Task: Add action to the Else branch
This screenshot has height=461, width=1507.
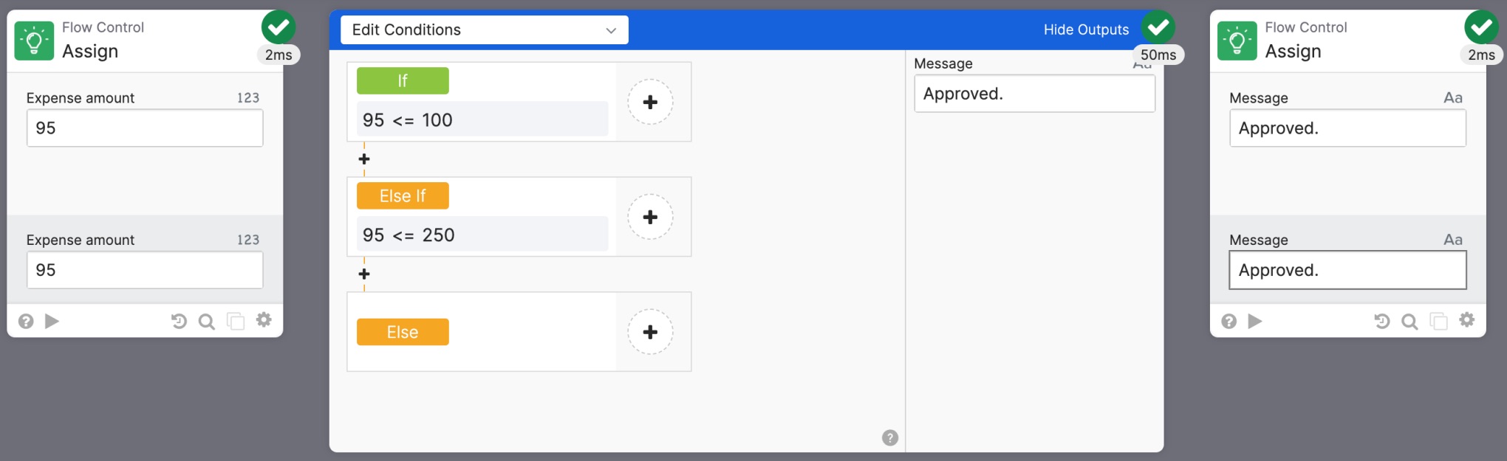Action: [650, 332]
